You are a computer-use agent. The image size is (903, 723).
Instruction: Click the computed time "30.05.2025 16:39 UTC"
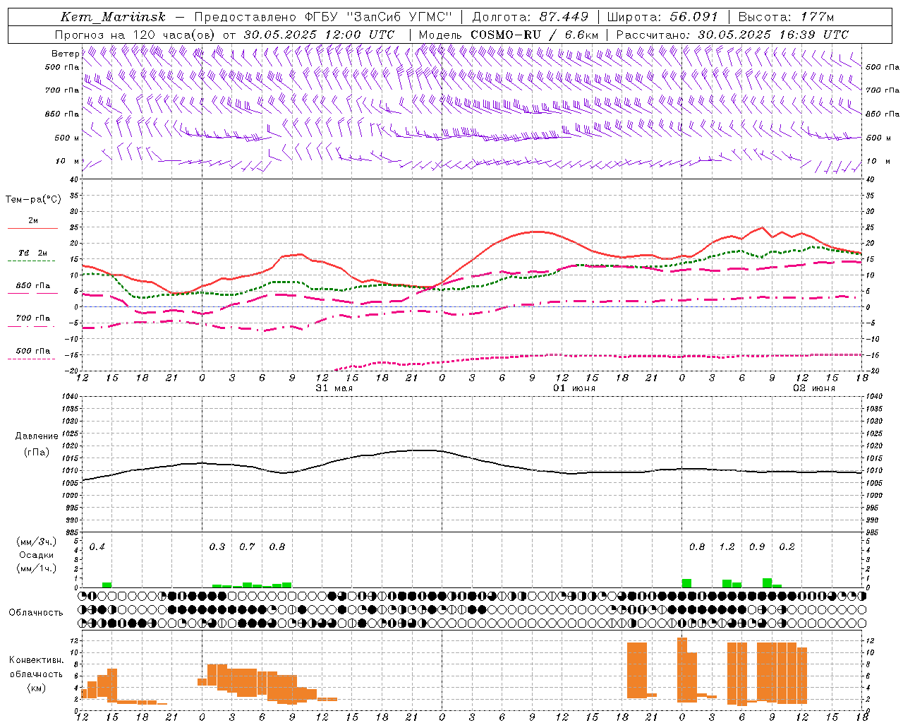pyautogui.click(x=773, y=35)
